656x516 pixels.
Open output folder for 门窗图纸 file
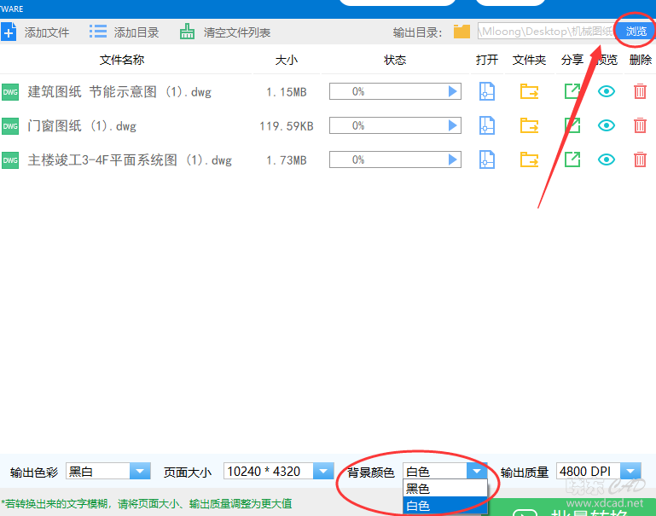[530, 126]
